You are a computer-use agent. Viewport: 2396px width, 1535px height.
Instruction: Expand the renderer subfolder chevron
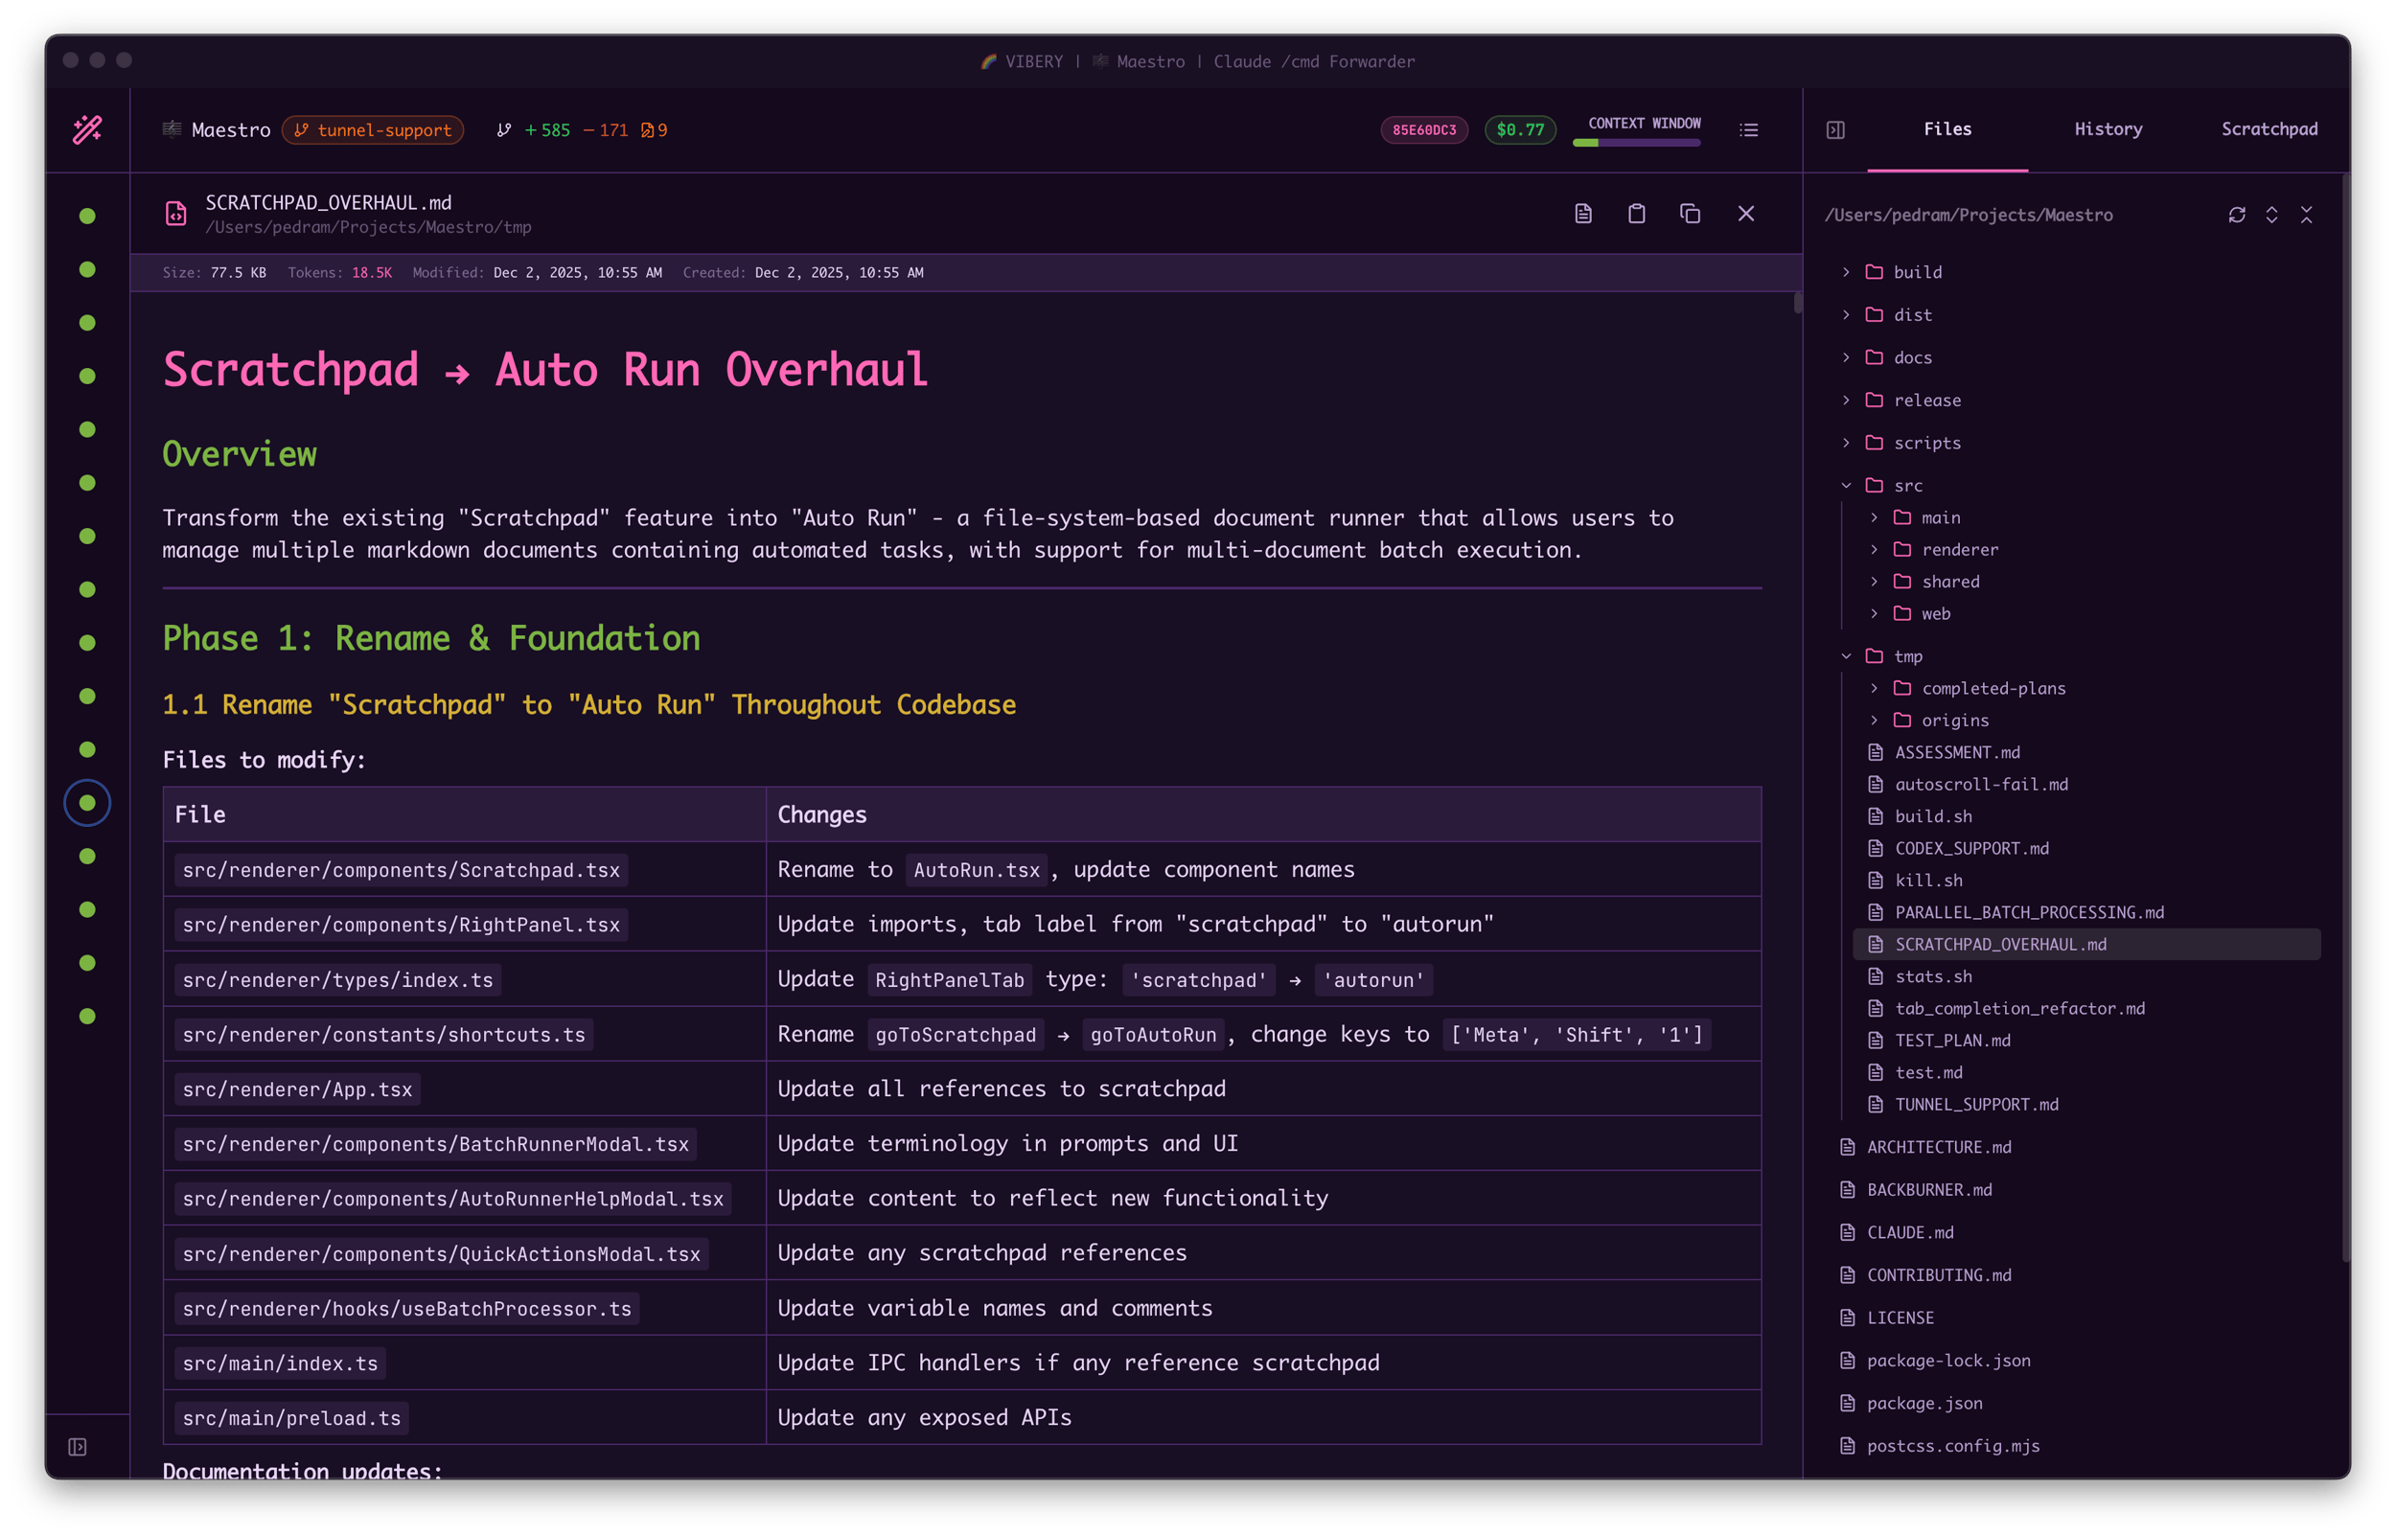(1873, 549)
